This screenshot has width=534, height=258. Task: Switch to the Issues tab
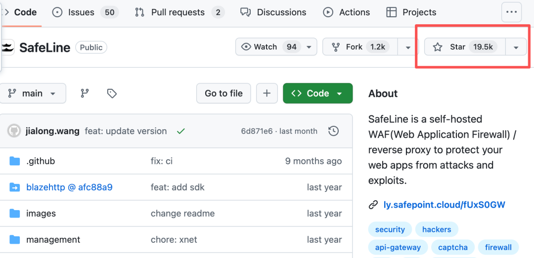point(85,12)
